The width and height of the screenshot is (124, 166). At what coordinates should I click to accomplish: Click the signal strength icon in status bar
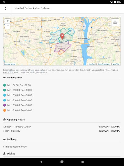[111, 2]
